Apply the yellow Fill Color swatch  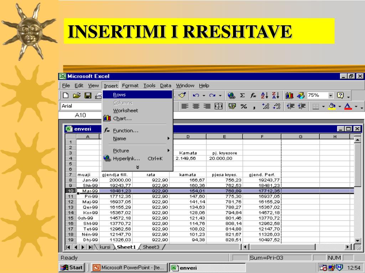click(332, 106)
